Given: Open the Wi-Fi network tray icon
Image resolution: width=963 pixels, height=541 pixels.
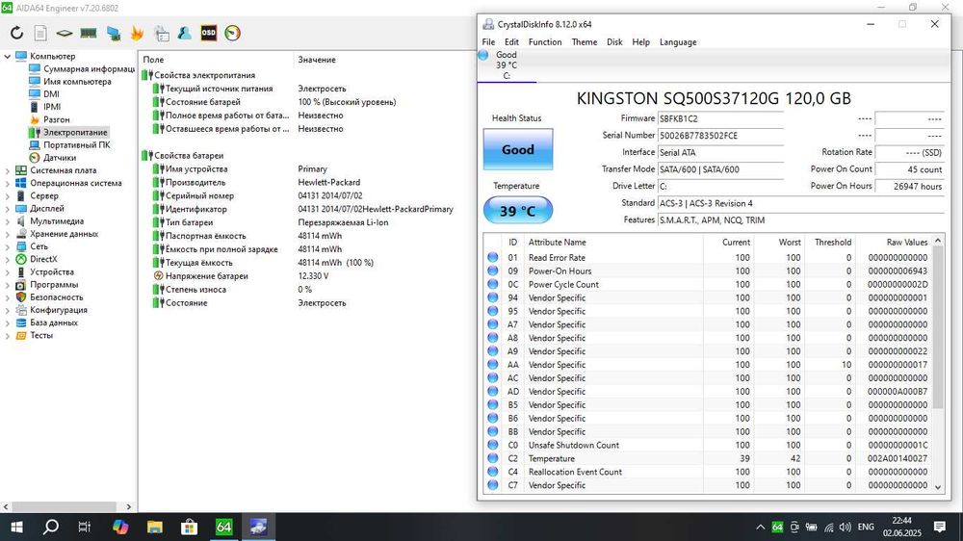Looking at the screenshot, I should point(828,527).
